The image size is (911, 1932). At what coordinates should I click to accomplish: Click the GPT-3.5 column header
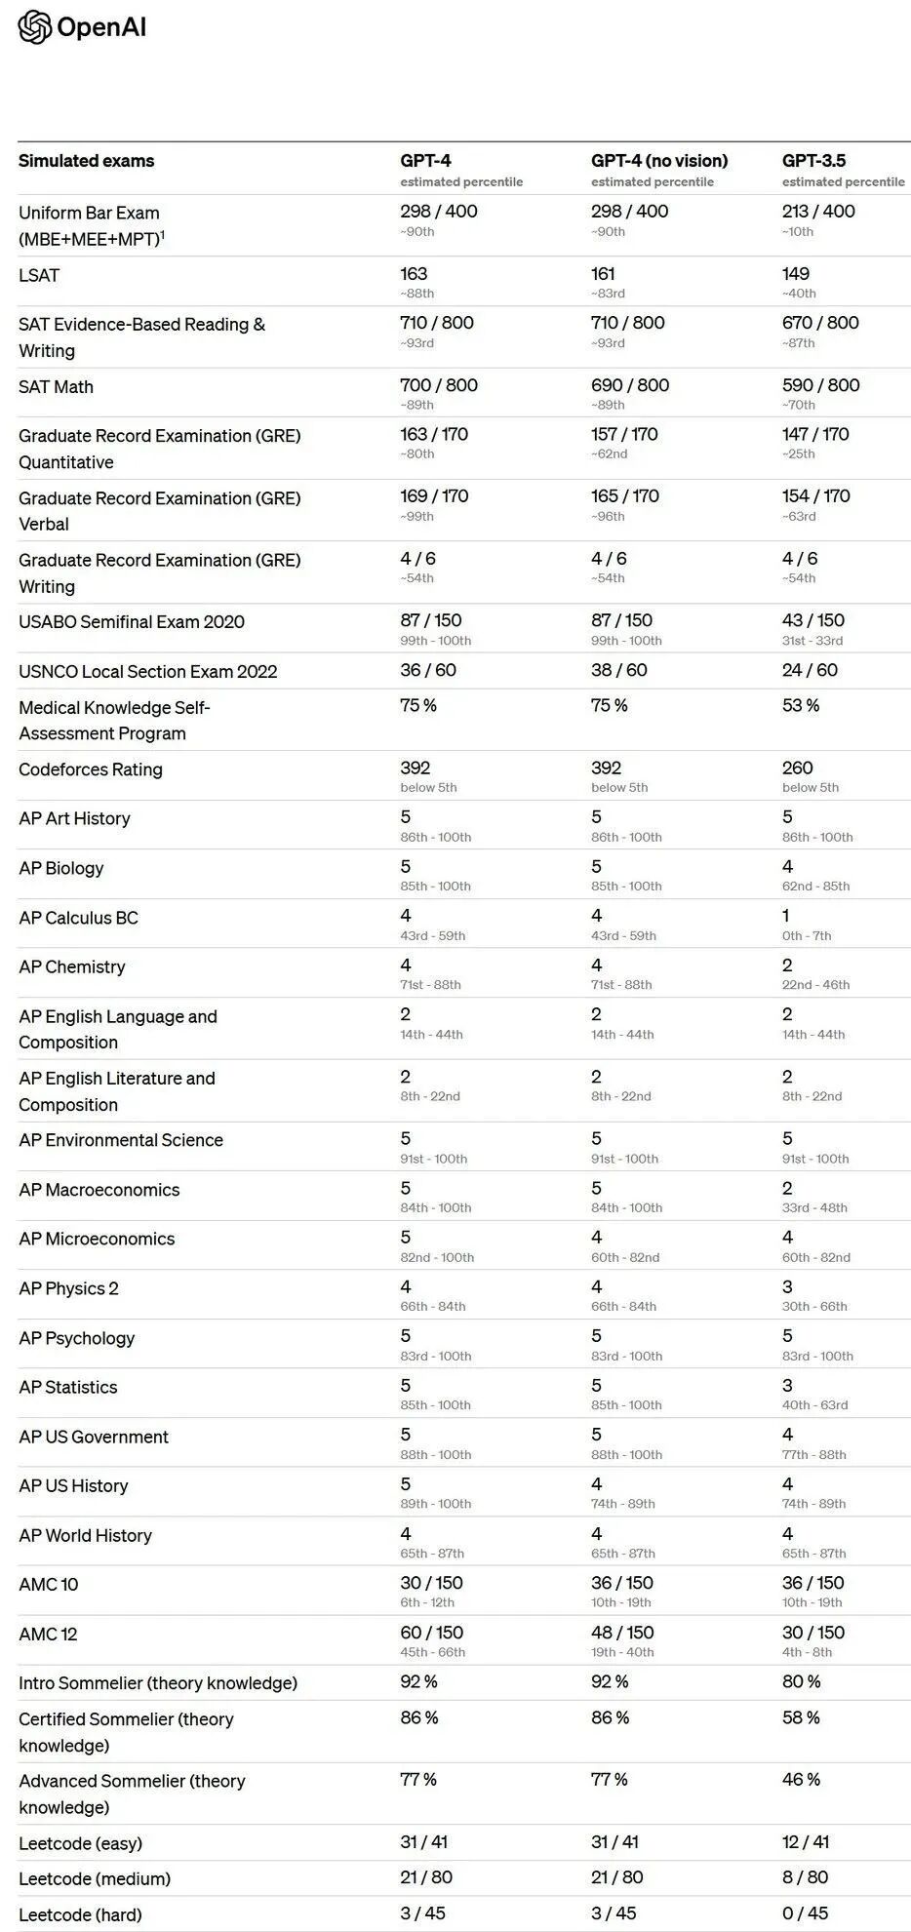813,161
